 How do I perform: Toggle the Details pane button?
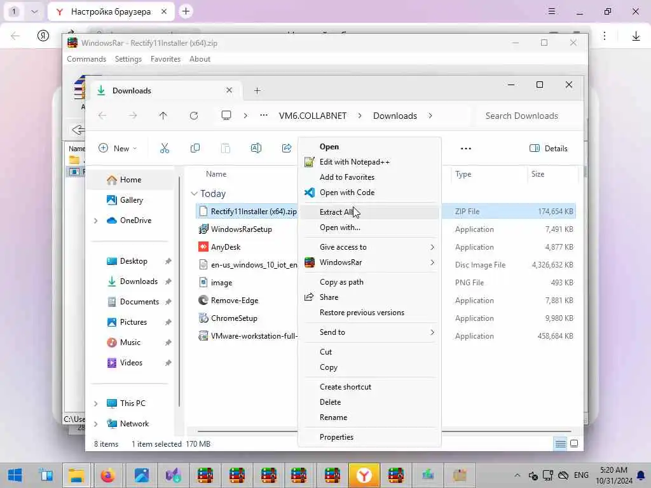coord(549,149)
